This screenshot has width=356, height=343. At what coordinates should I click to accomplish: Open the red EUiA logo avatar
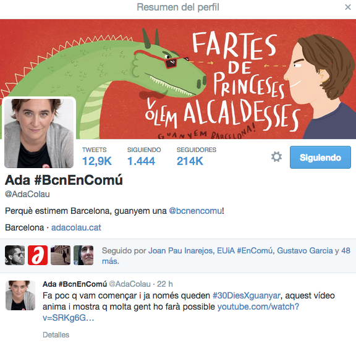pyautogui.click(x=38, y=255)
